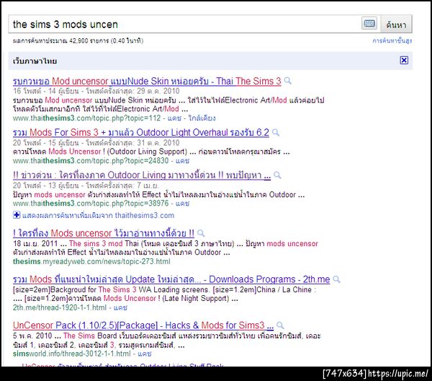Preview magnifier beside '2th.me' result
This screenshot has height=381, width=432.
(x=336, y=279)
